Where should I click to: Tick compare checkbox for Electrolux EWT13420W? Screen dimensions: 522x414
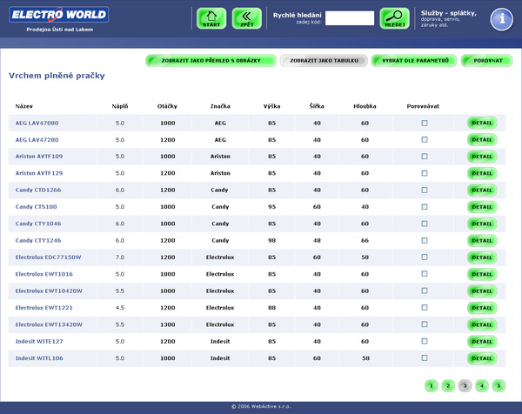[x=425, y=324]
